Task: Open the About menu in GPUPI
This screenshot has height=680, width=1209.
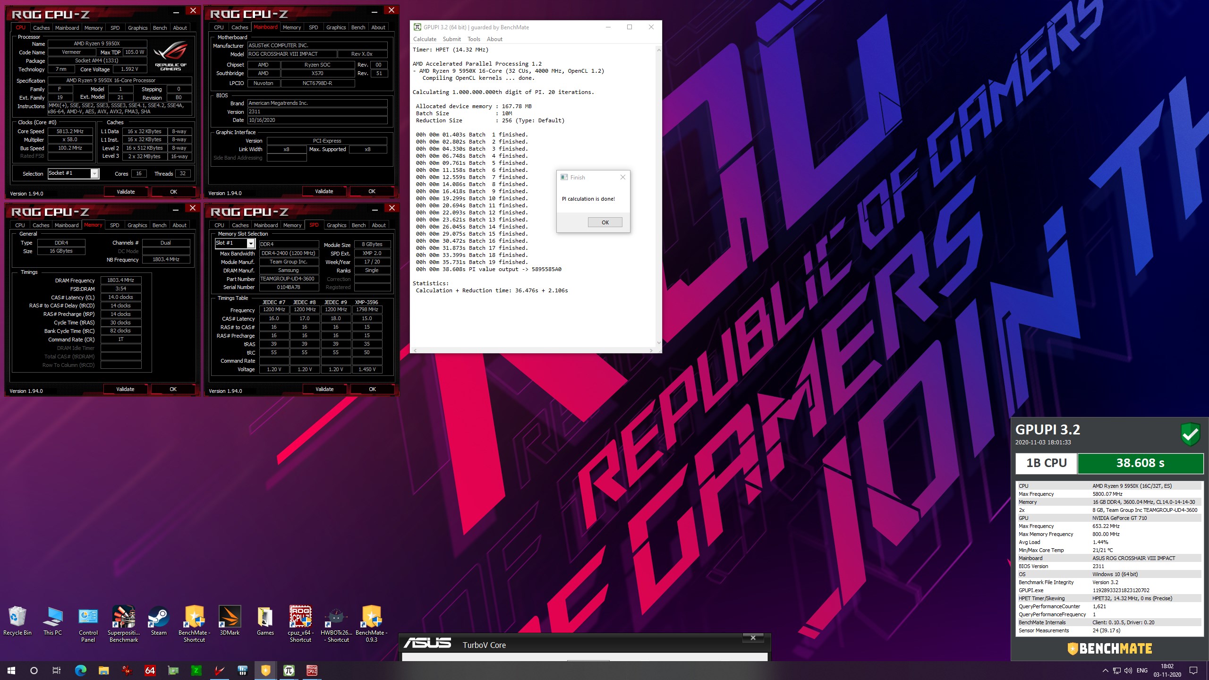Action: (x=494, y=39)
